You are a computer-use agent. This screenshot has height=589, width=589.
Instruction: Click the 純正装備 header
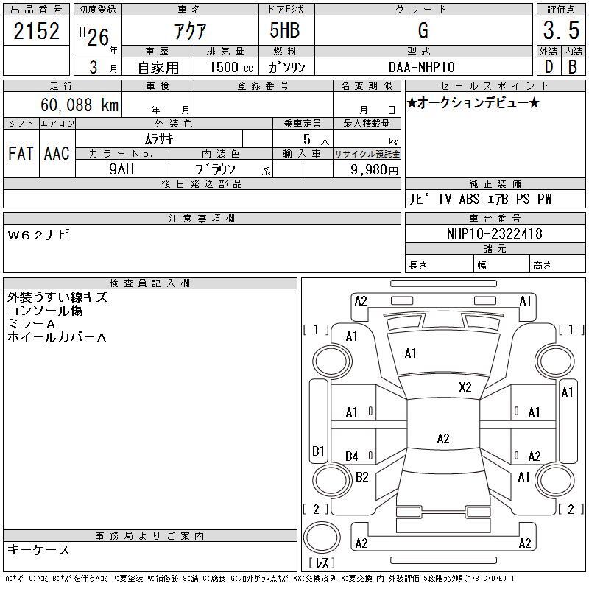pyautogui.click(x=495, y=183)
